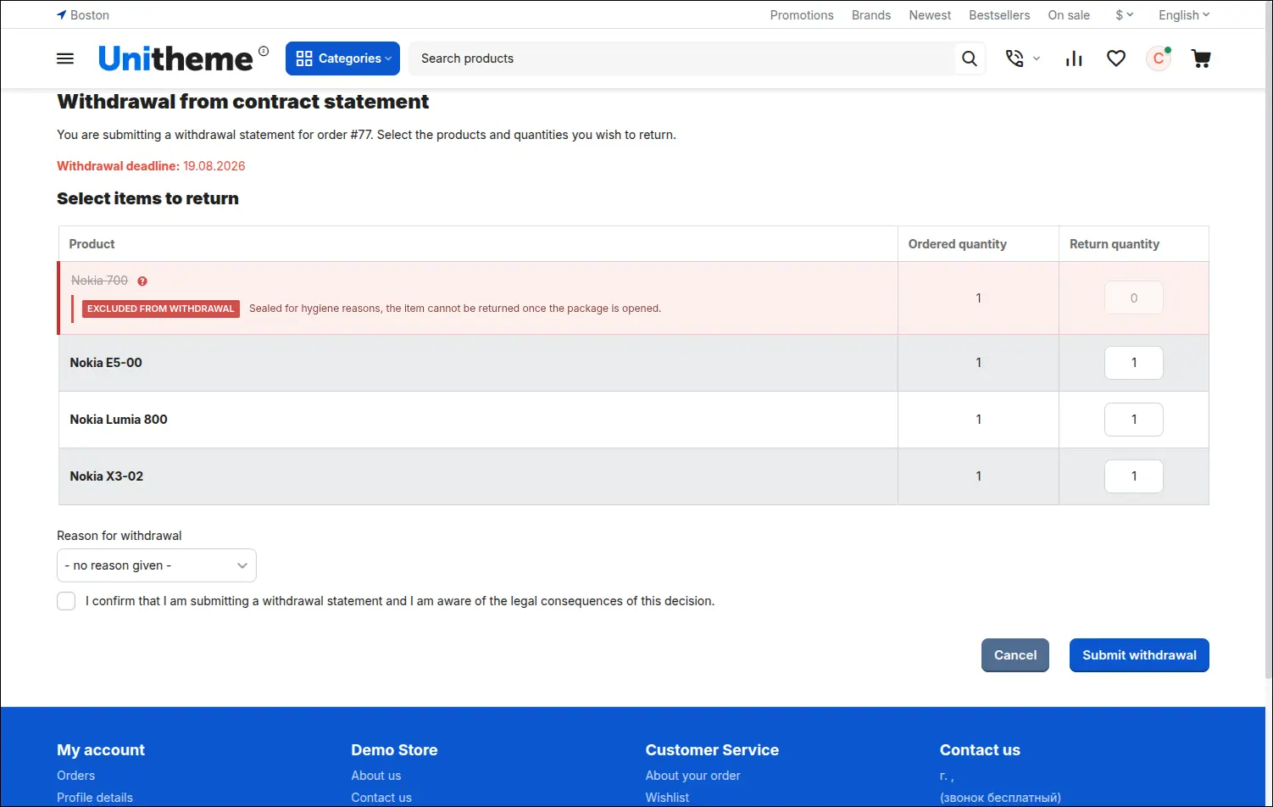Open the About us footer link
Screen dimensions: 1273x807
click(x=376, y=776)
